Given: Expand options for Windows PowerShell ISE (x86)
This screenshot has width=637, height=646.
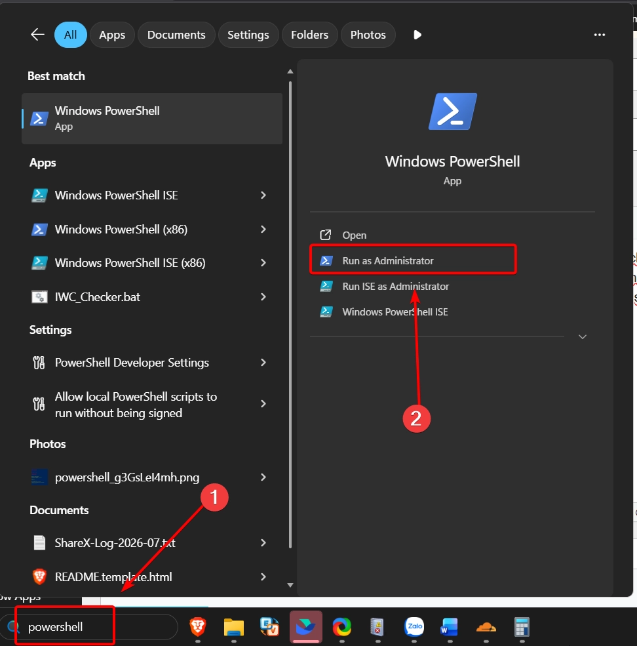Looking at the screenshot, I should coord(263,263).
